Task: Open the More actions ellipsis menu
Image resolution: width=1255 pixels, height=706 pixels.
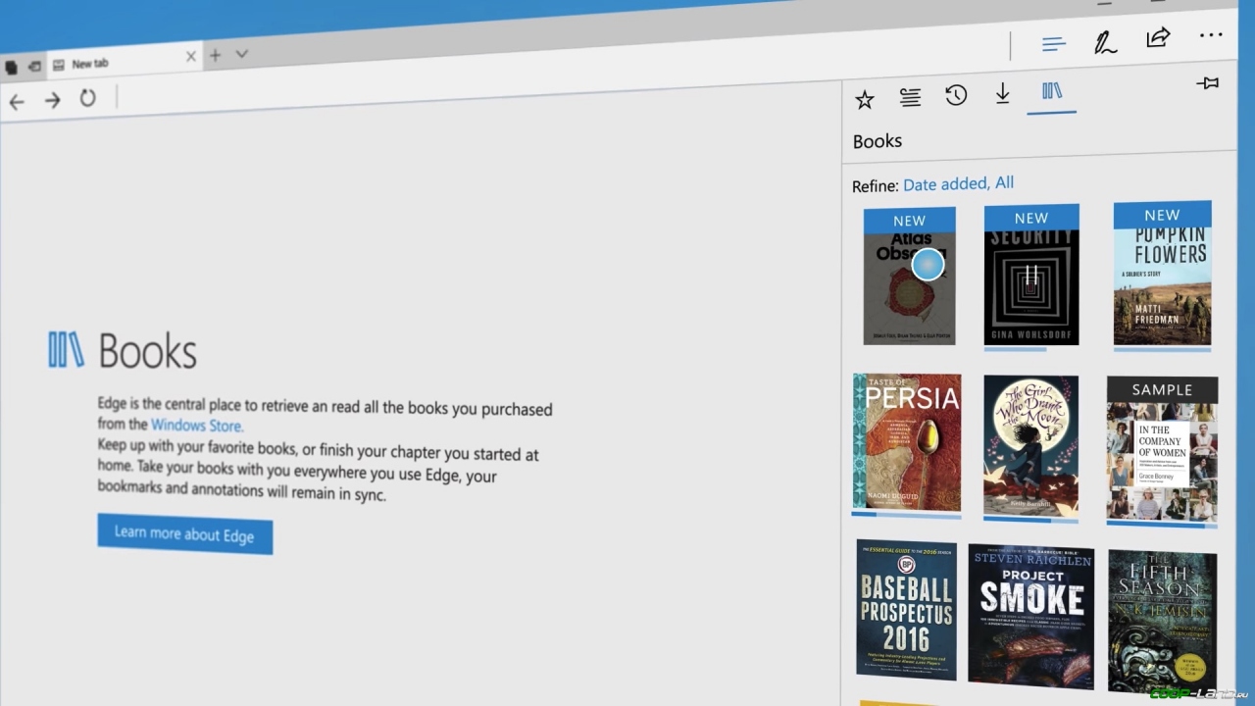Action: point(1211,36)
